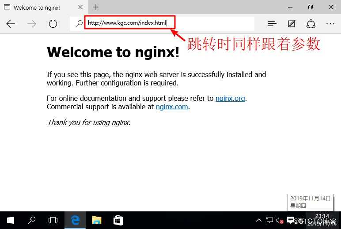Open File Explorer from taskbar

[97, 220]
